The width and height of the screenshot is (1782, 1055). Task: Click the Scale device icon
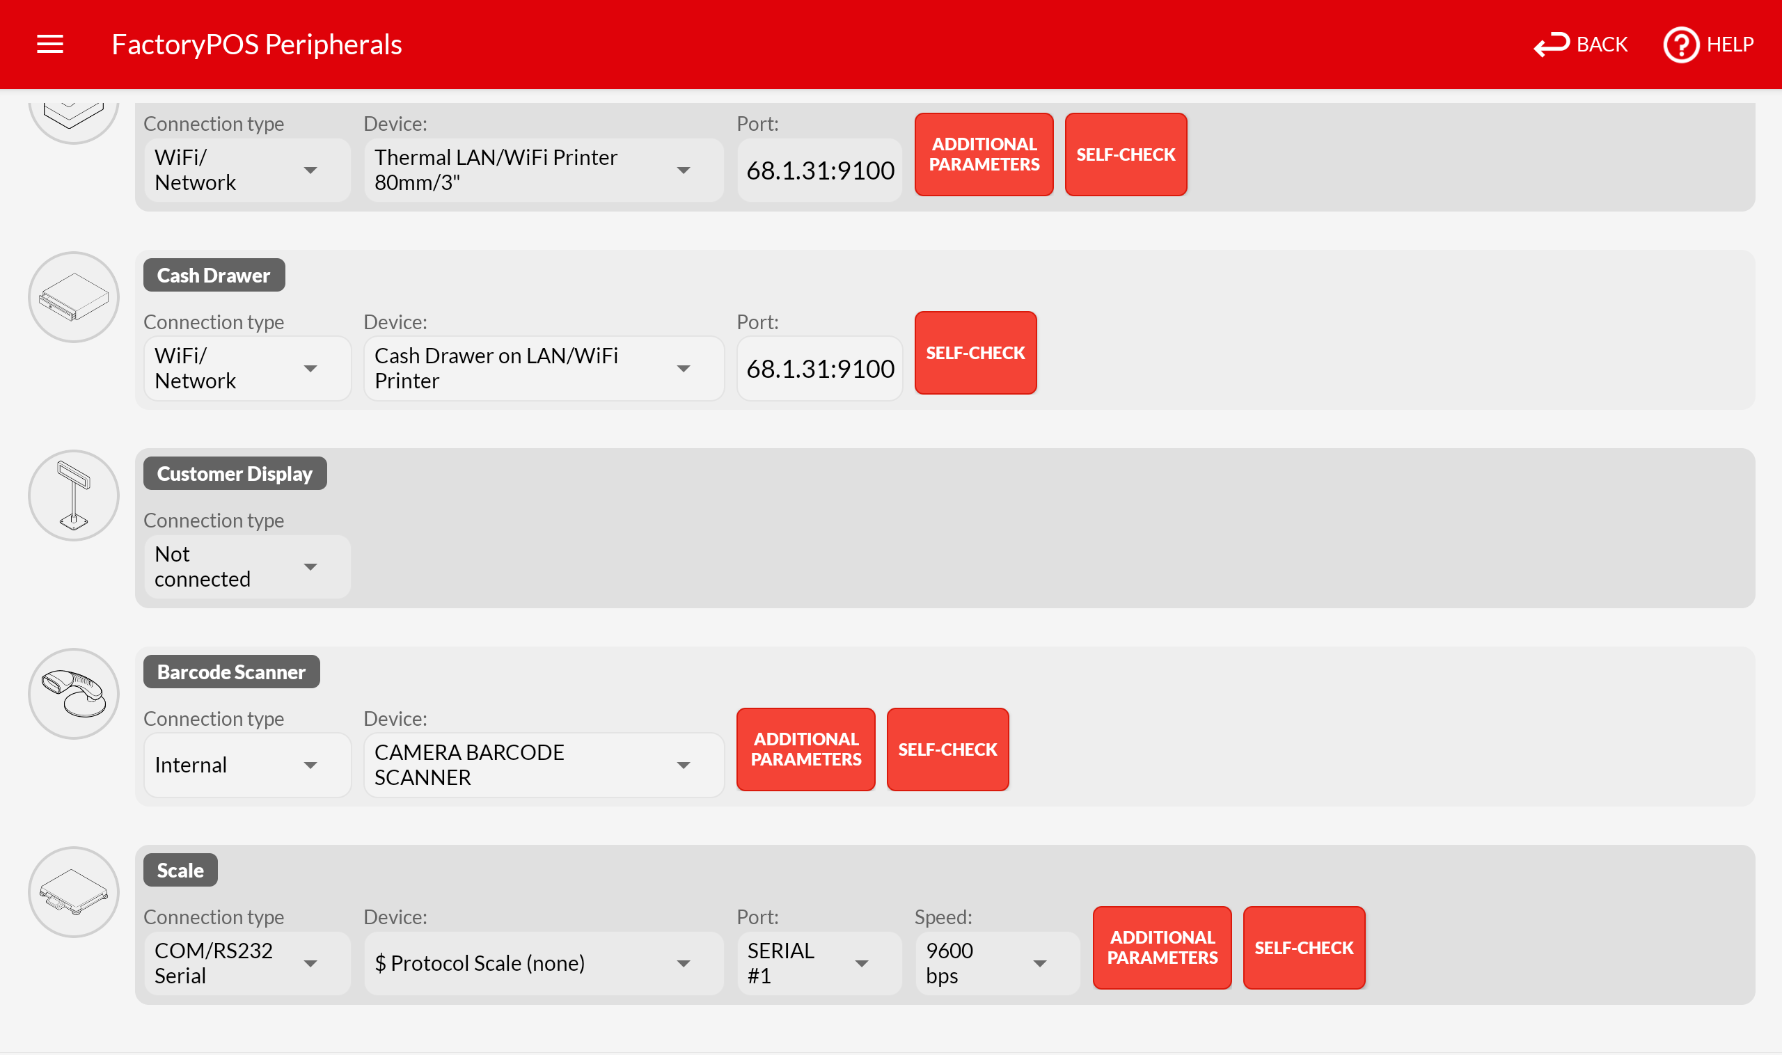(73, 892)
